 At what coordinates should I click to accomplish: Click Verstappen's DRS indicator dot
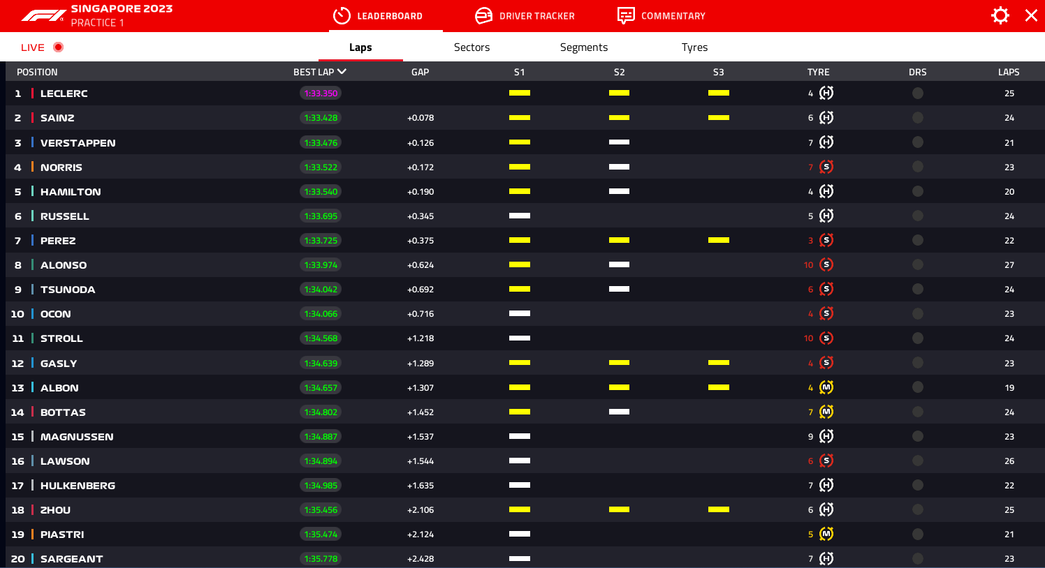tap(918, 142)
